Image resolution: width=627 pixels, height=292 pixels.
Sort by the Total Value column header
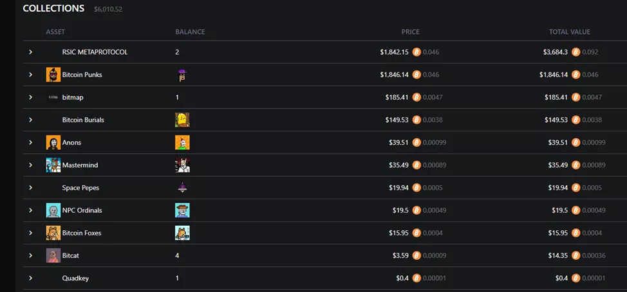[x=569, y=32]
